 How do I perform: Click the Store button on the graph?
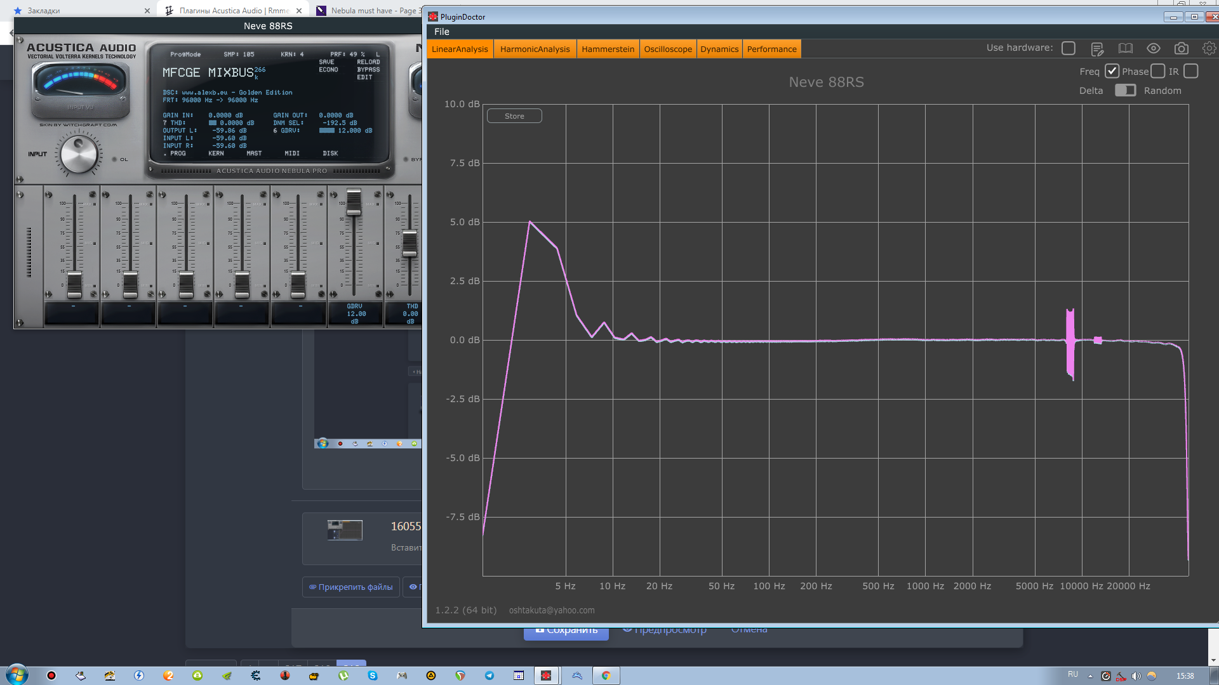514,116
